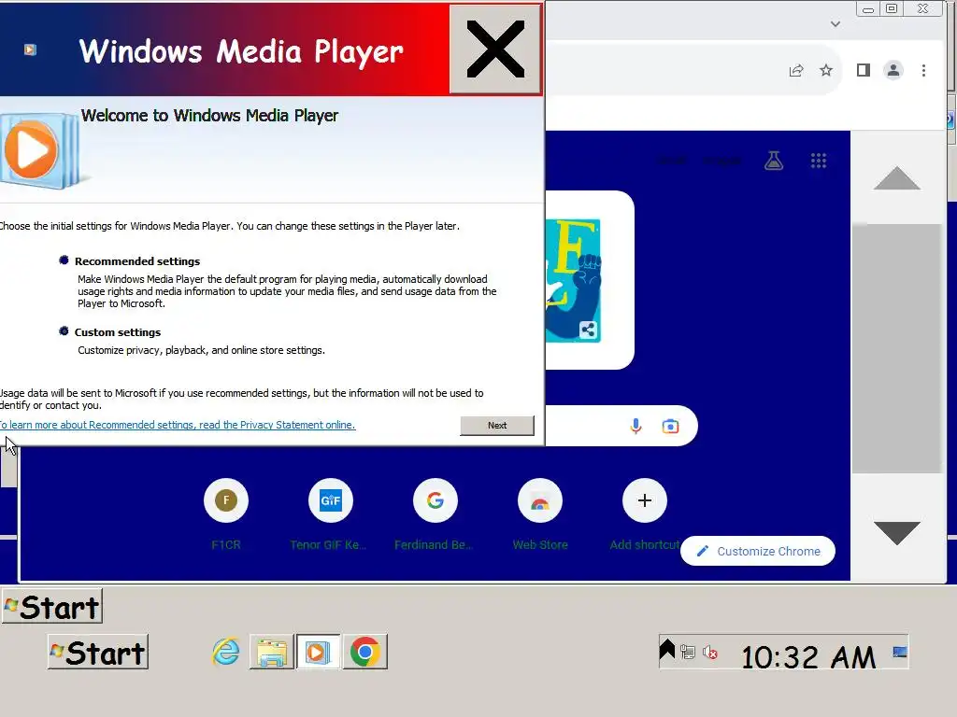Image resolution: width=957 pixels, height=717 pixels.
Task: Open the Chrome three-dot menu
Action: [x=923, y=71]
